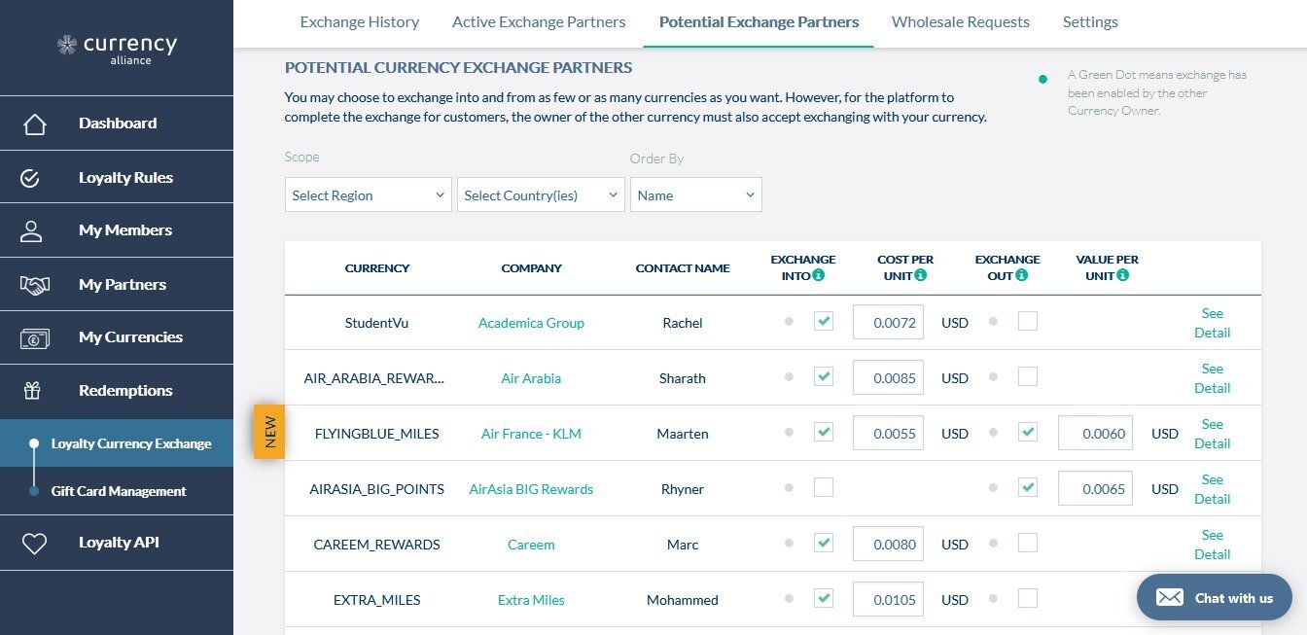Open the Order By Name dropdown
Image resolution: width=1307 pixels, height=635 pixels.
[x=696, y=194]
